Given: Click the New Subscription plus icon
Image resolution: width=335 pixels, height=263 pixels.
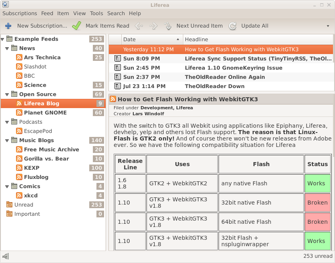Looking at the screenshot, I should point(8,26).
